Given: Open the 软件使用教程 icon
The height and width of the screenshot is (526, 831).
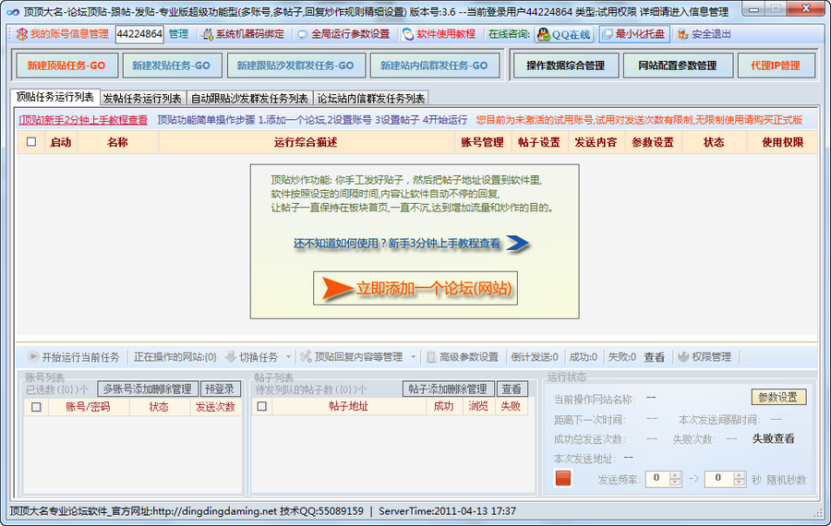Looking at the screenshot, I should pyautogui.click(x=407, y=34).
